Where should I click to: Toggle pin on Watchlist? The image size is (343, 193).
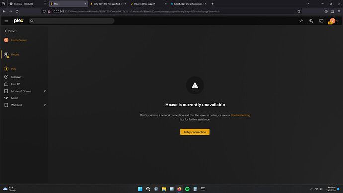pyautogui.click(x=45, y=105)
